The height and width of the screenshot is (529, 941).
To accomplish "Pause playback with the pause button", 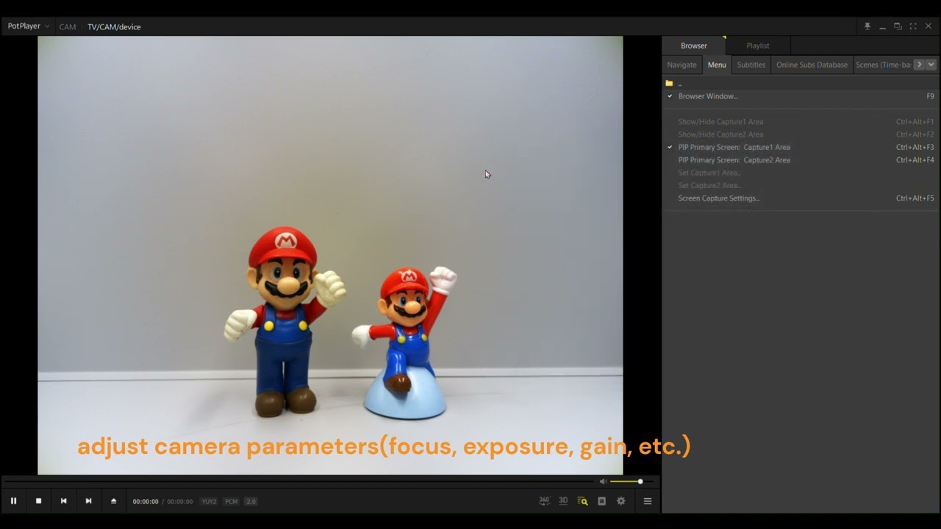I will pos(13,501).
